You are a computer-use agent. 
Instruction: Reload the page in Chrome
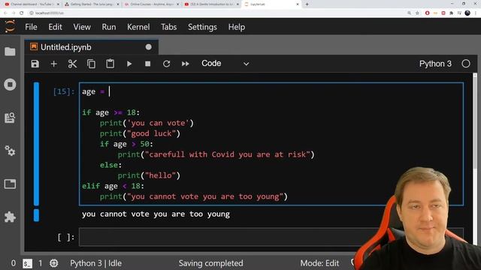pyautogui.click(x=22, y=13)
